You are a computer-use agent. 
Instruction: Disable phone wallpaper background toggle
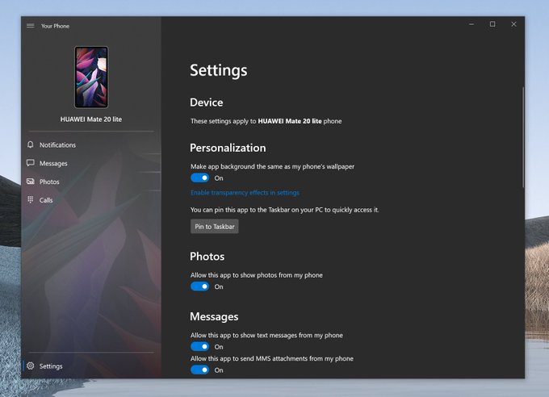point(199,178)
